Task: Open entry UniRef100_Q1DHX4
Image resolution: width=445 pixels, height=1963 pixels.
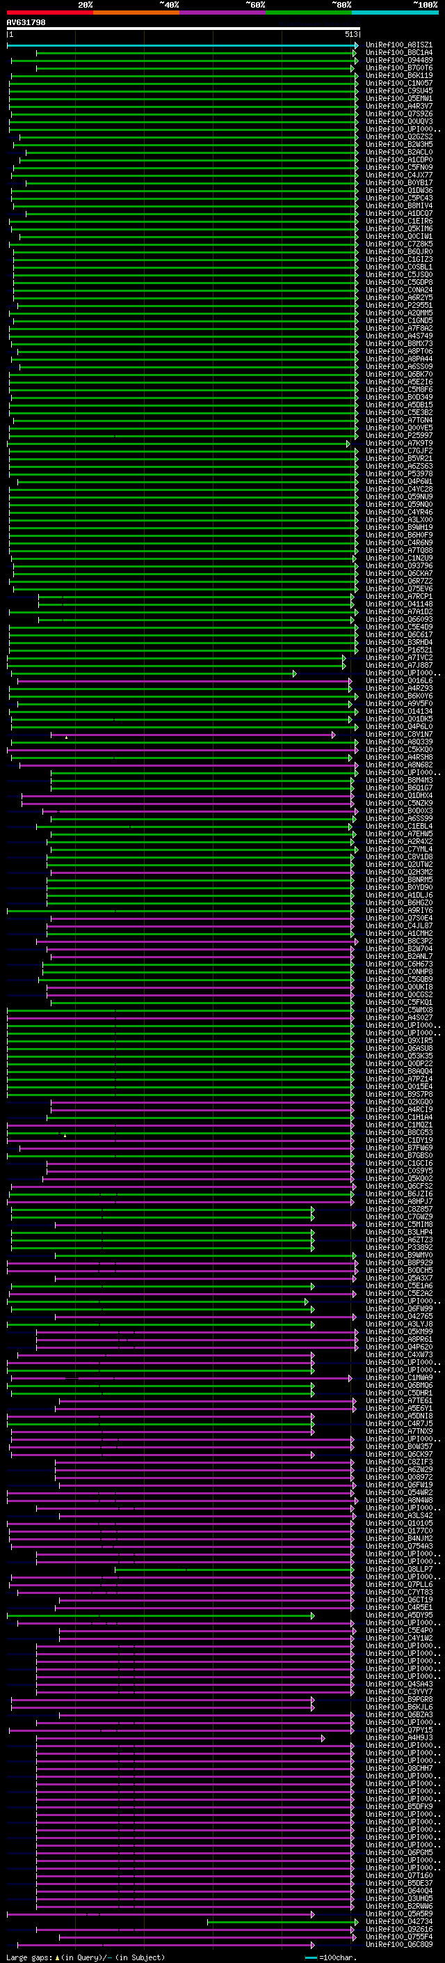Action: (398, 797)
